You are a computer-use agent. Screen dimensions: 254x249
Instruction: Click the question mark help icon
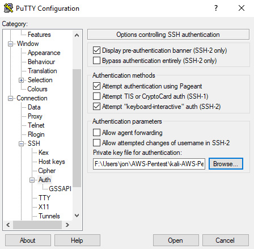[x=216, y=8]
